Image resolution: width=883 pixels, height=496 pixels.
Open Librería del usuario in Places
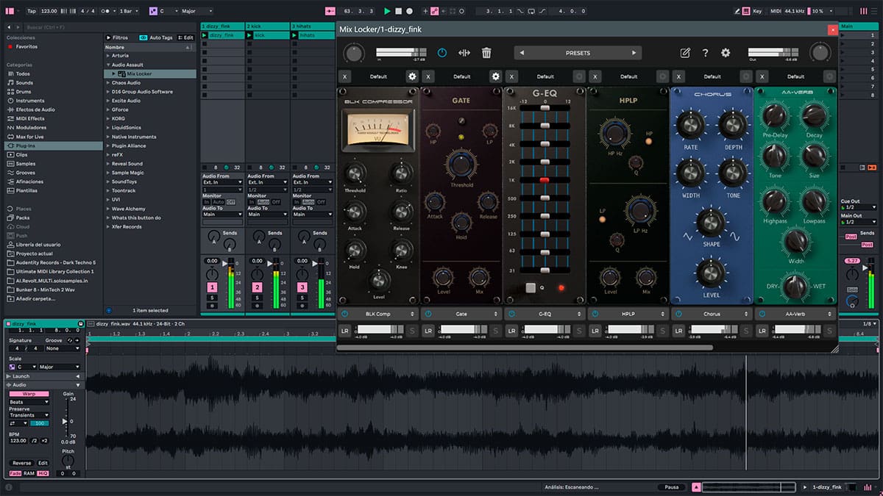pyautogui.click(x=38, y=245)
